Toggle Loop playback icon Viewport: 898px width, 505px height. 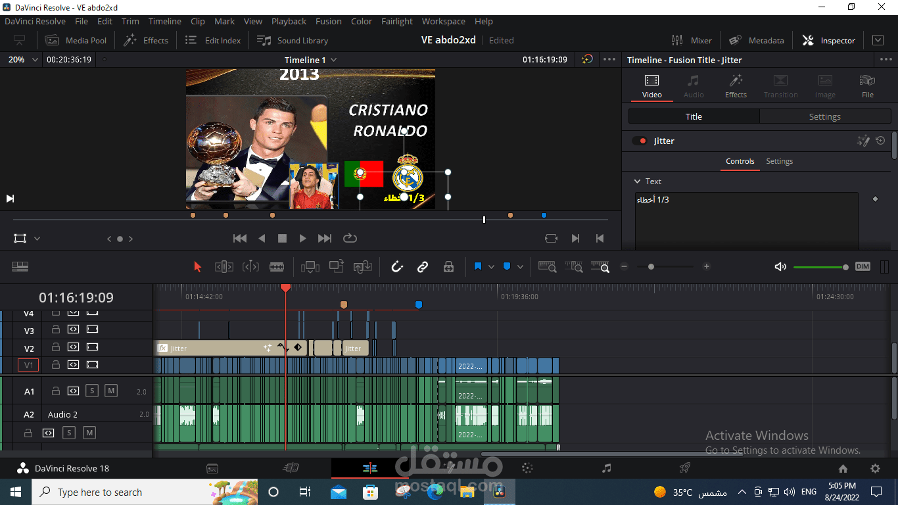point(350,238)
